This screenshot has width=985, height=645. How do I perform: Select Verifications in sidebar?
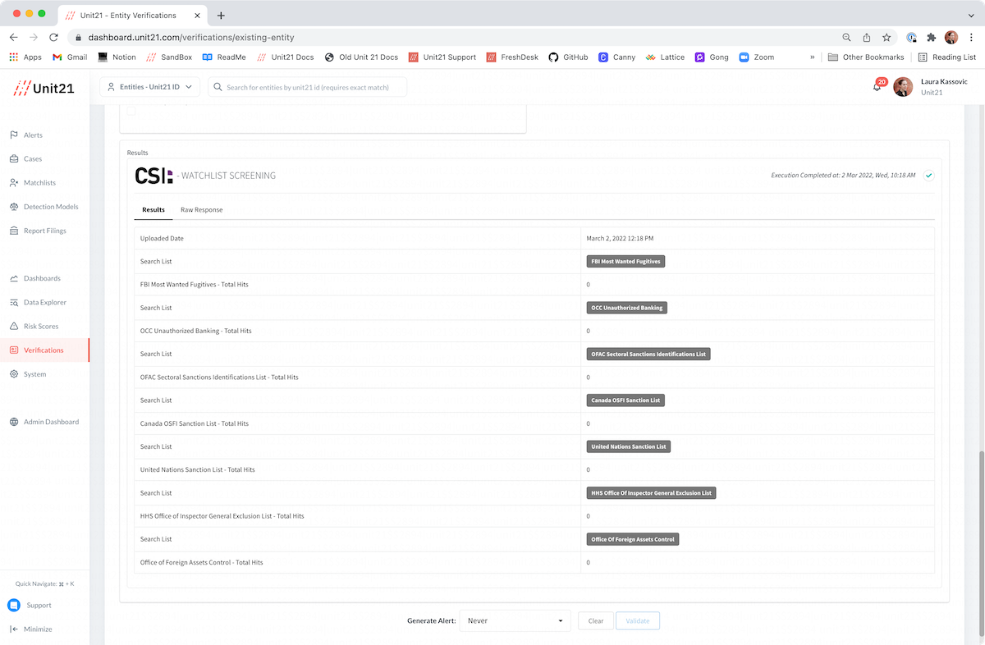pos(44,350)
